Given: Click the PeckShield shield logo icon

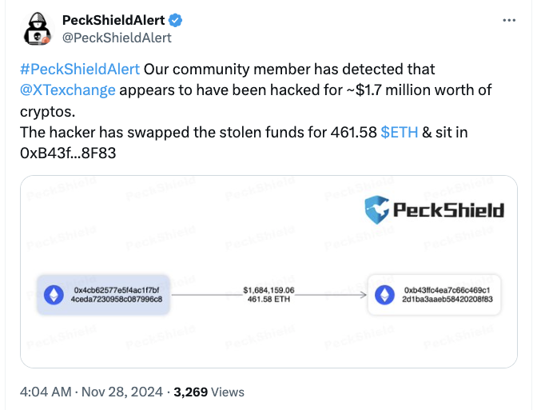Looking at the screenshot, I should (376, 210).
